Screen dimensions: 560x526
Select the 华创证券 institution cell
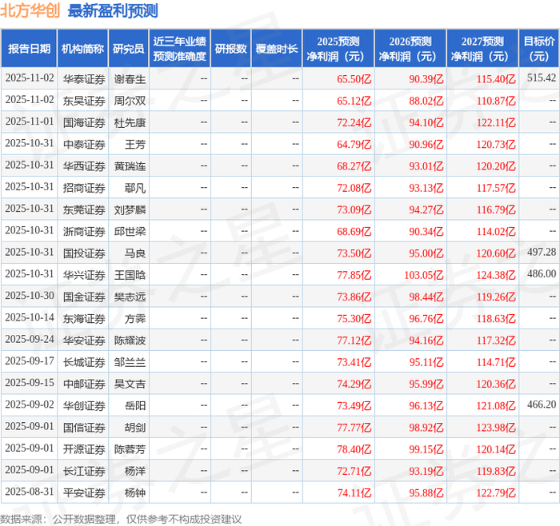[84, 405]
